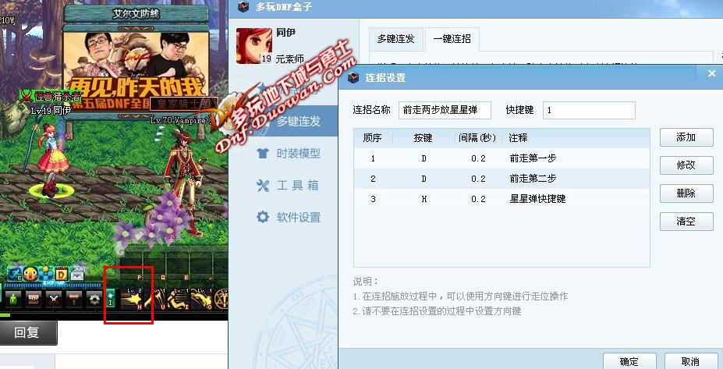Click the key cell H in row 3
This screenshot has height=369, width=723.
tap(424, 199)
